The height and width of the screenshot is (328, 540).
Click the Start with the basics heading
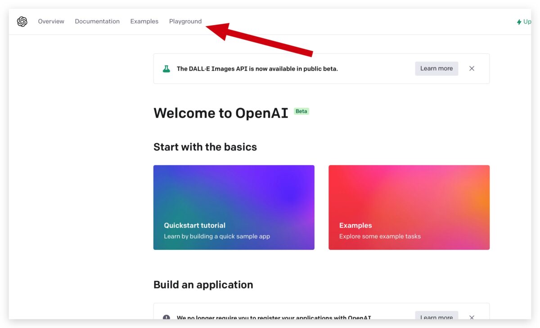pyautogui.click(x=205, y=147)
